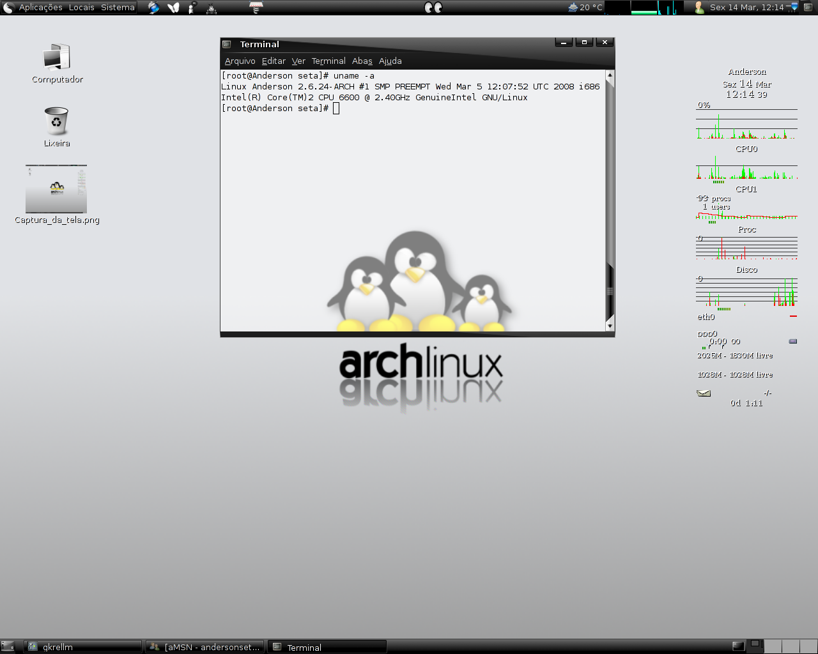The width and height of the screenshot is (818, 654).
Task: Open the Abas menu in Terminal
Action: (362, 61)
